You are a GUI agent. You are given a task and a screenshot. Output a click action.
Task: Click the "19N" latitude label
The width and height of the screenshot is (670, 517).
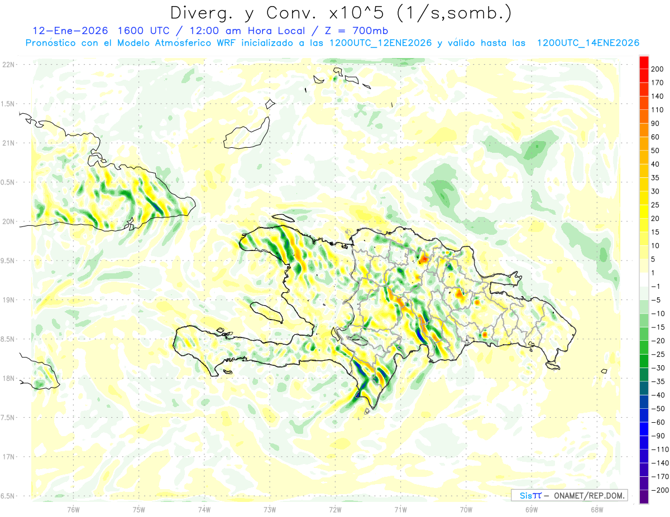pos(8,300)
